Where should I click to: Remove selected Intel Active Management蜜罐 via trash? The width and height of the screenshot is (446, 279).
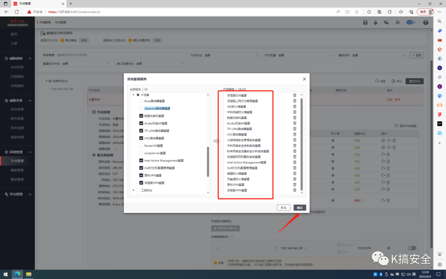(295, 162)
